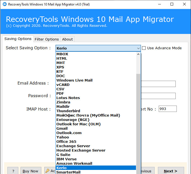Select SmarterMail at list bottom
Screen dimensions: 191x174
click(96, 172)
